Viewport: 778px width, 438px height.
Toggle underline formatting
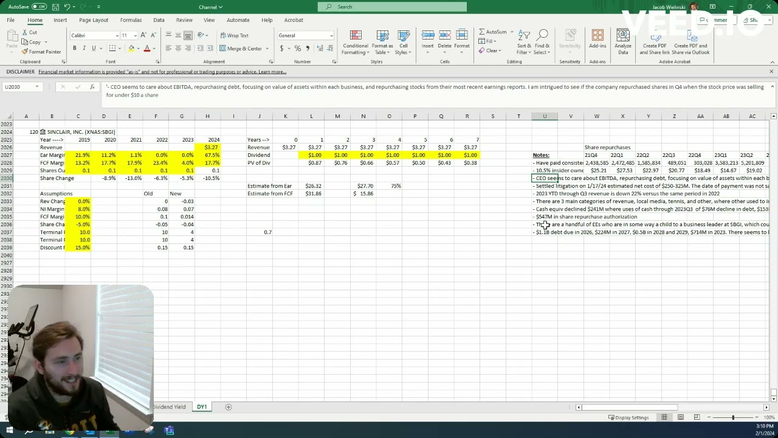(x=94, y=48)
